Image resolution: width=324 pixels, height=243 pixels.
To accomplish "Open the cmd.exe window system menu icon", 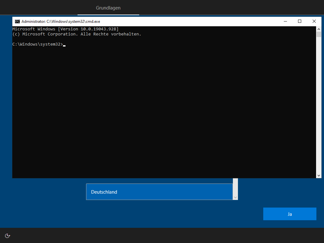I will pos(17,22).
